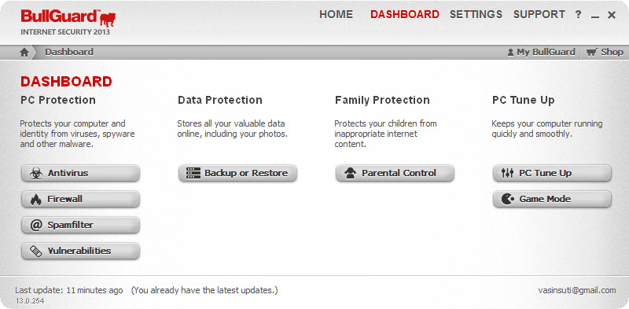Click the Pac-Man icon on Game Mode
Screen dimensions: 629x309
coord(507,199)
